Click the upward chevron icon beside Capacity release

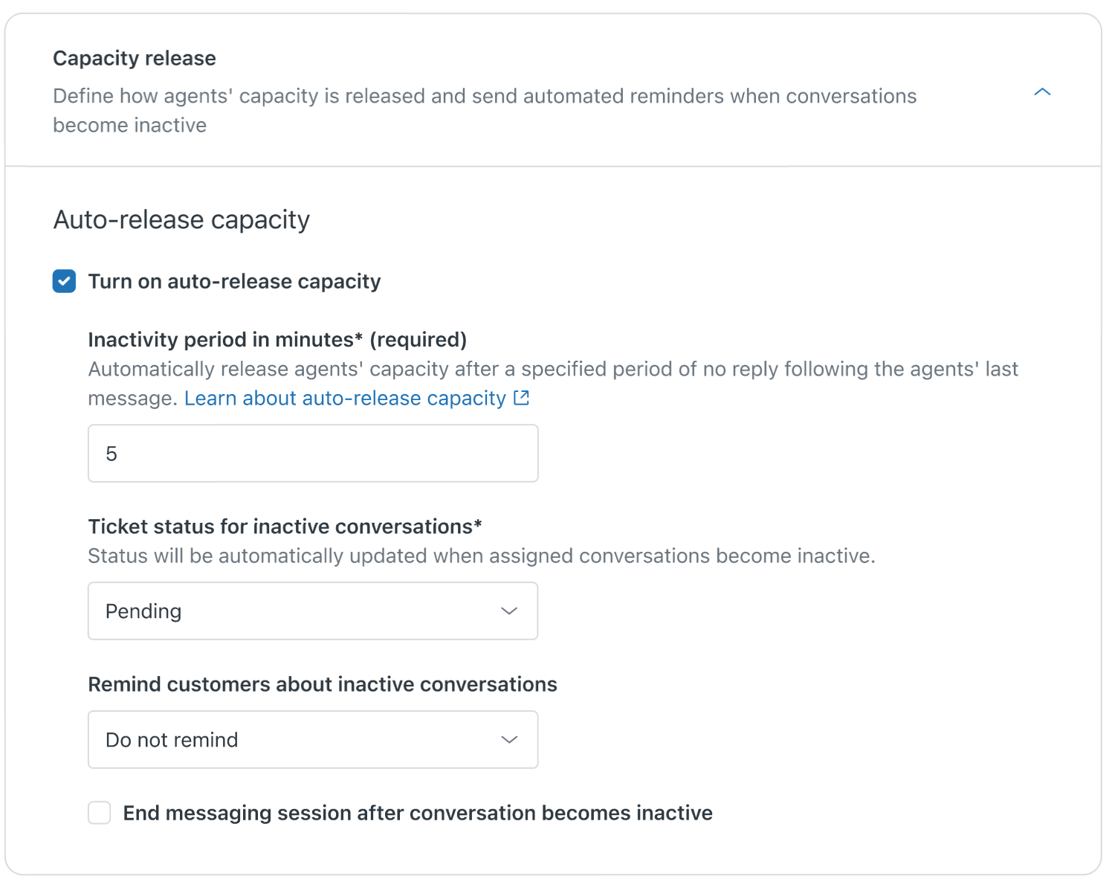[x=1042, y=92]
